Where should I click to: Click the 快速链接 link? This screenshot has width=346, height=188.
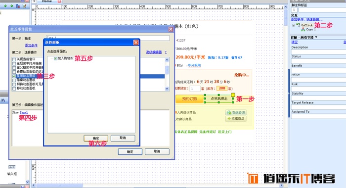tap(314, 19)
